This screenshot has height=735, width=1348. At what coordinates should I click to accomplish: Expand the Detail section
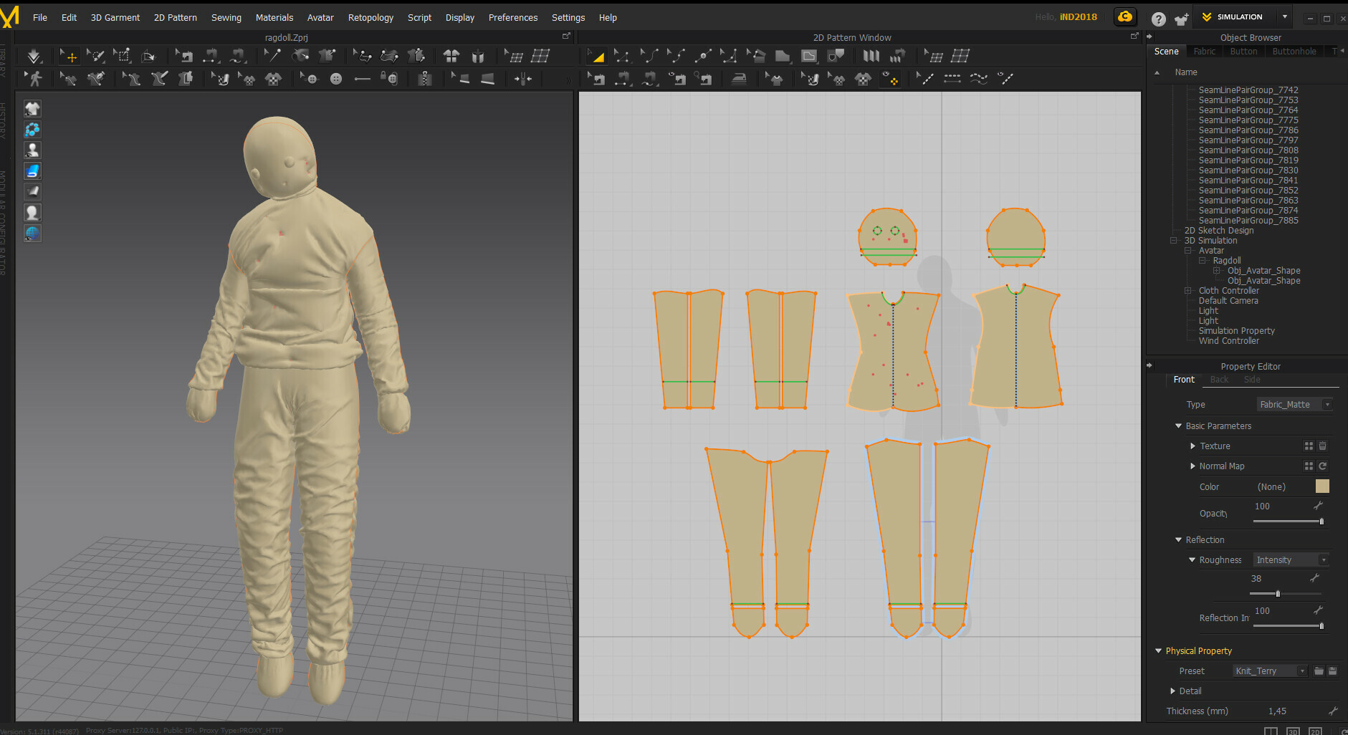click(x=1172, y=691)
